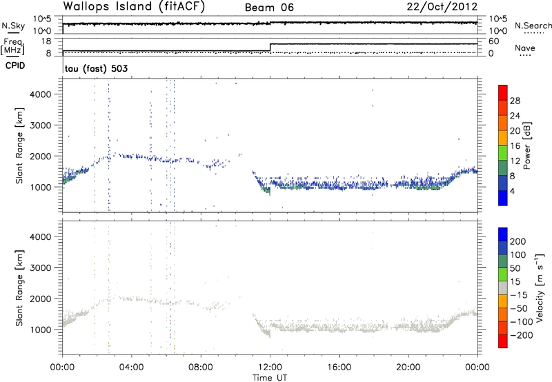Click the "18" frequency tick label
The width and height of the screenshot is (552, 382).
45,41
